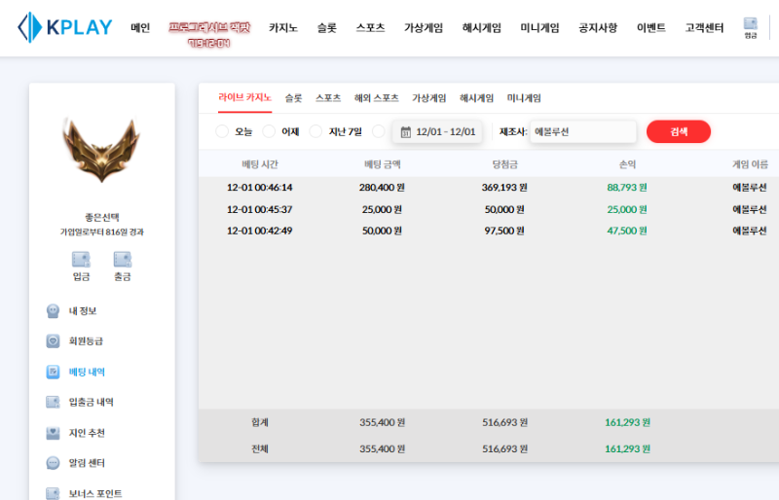Switch to the 해시게임 history tab
The image size is (779, 500).
(x=476, y=98)
